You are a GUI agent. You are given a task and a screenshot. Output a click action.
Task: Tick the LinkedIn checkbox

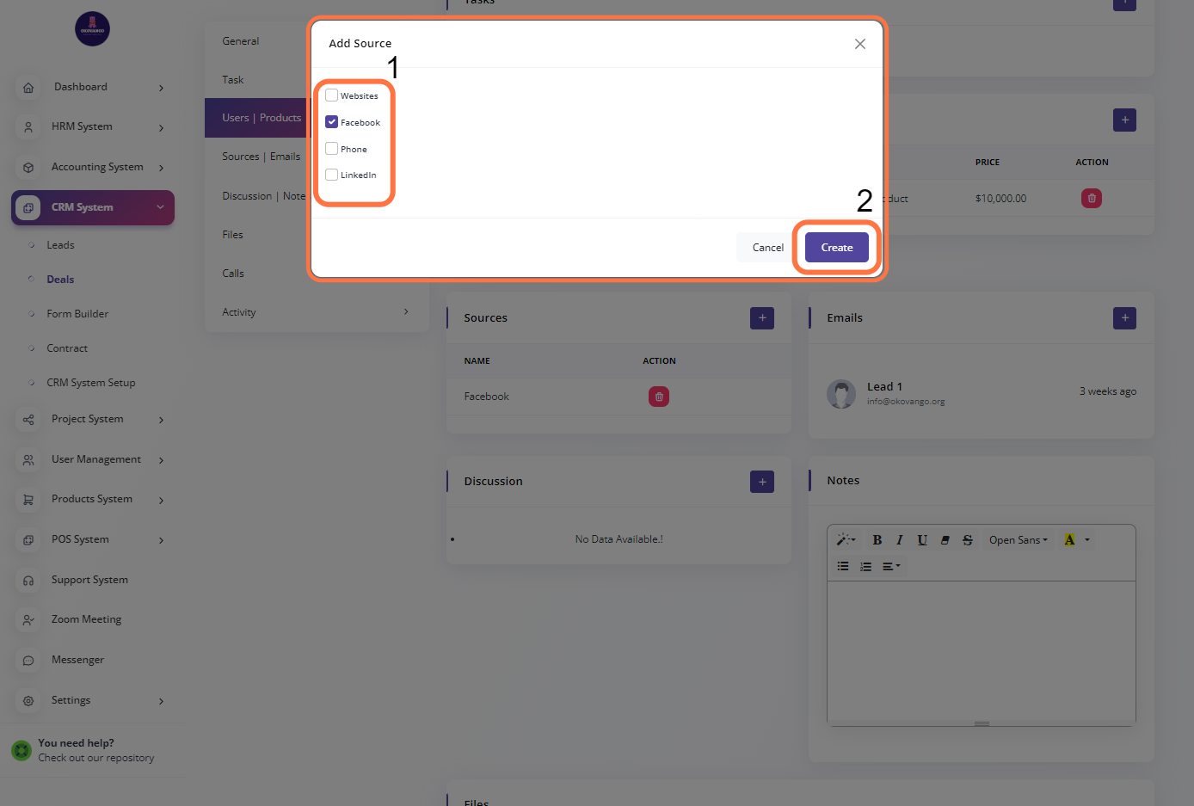pyautogui.click(x=331, y=175)
